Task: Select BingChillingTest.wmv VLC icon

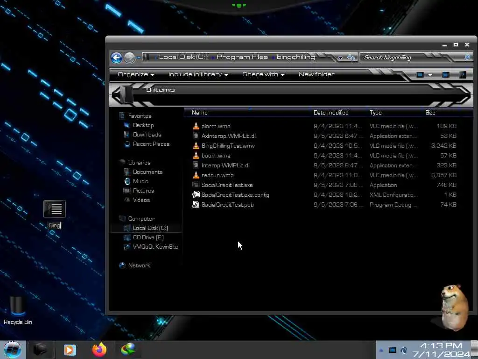Action: [196, 146]
